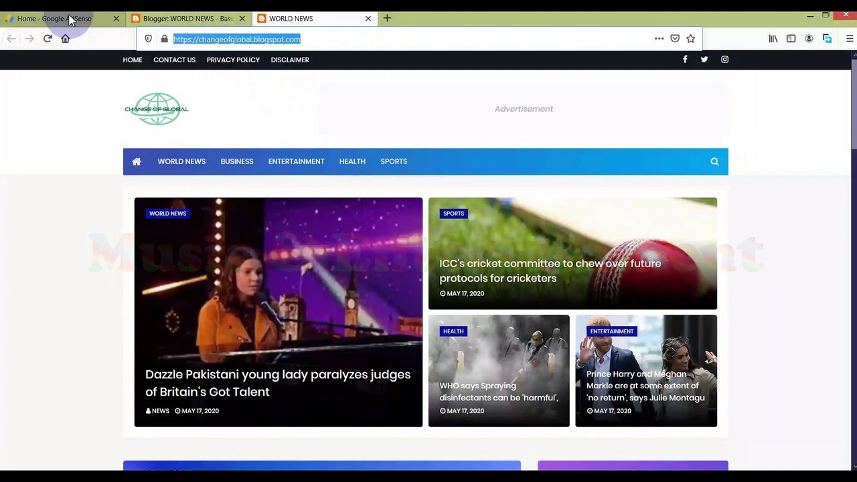Click the Save to Pocket icon
The image size is (857, 482).
pos(675,39)
